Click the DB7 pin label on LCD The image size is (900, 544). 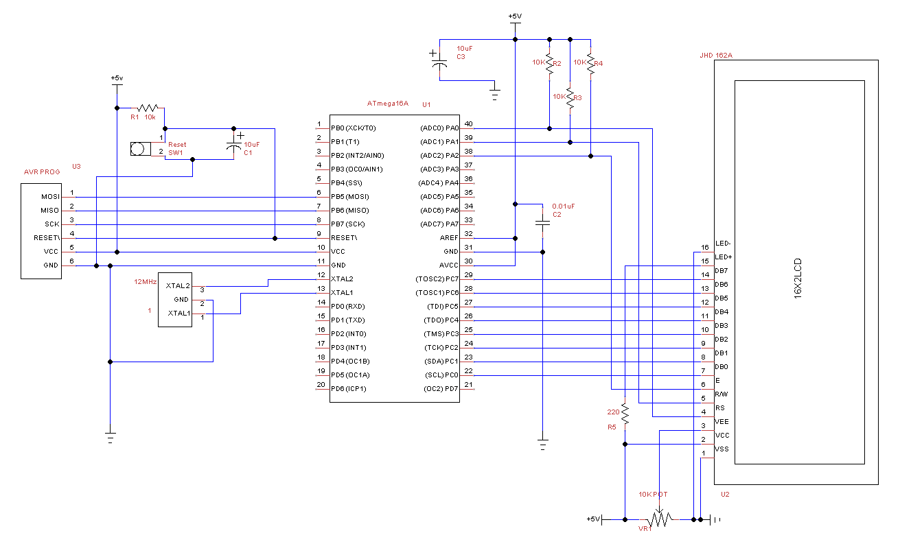[x=722, y=271]
